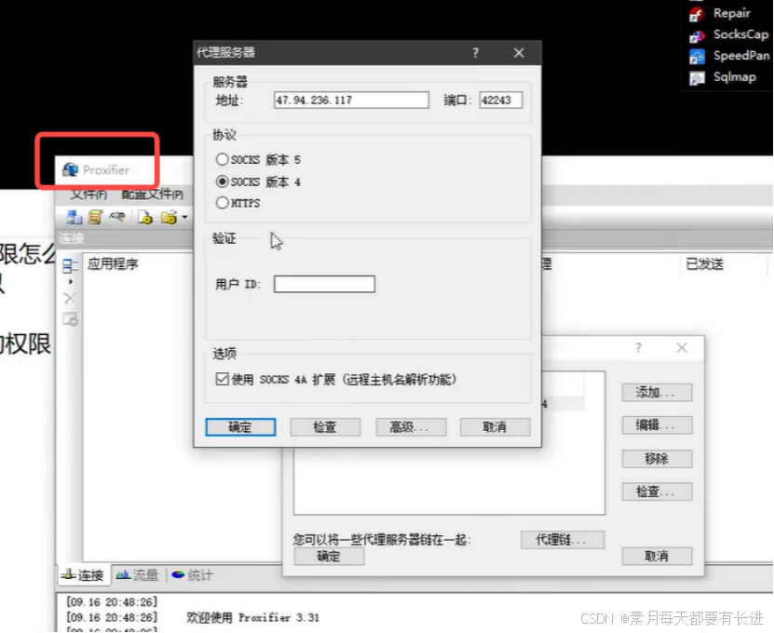
Task: Click the 已发送 column header
Action: [x=704, y=264]
